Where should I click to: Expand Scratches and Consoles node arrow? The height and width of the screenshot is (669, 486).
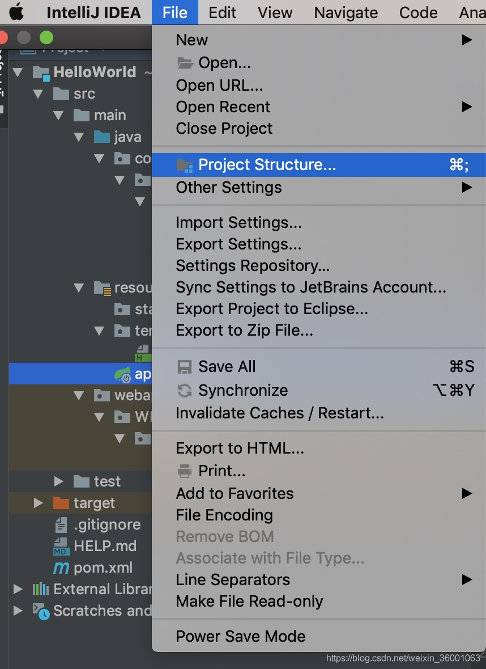(18, 611)
